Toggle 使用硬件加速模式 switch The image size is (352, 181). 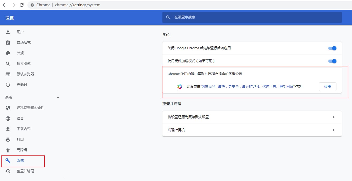[332, 61]
